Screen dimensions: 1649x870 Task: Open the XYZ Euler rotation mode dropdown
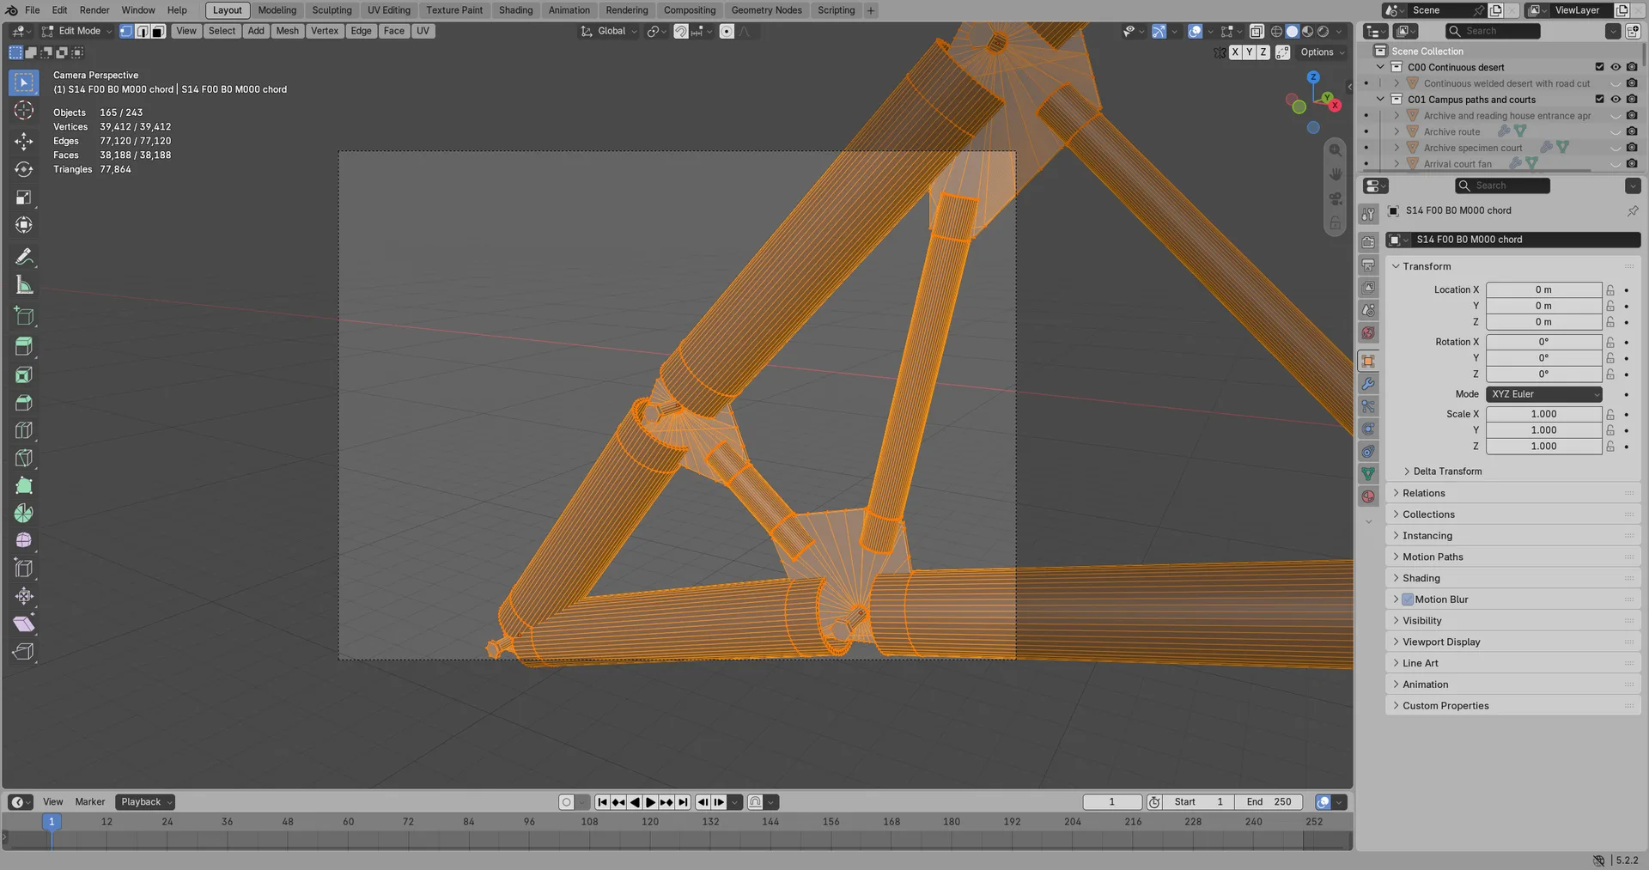[1544, 394]
